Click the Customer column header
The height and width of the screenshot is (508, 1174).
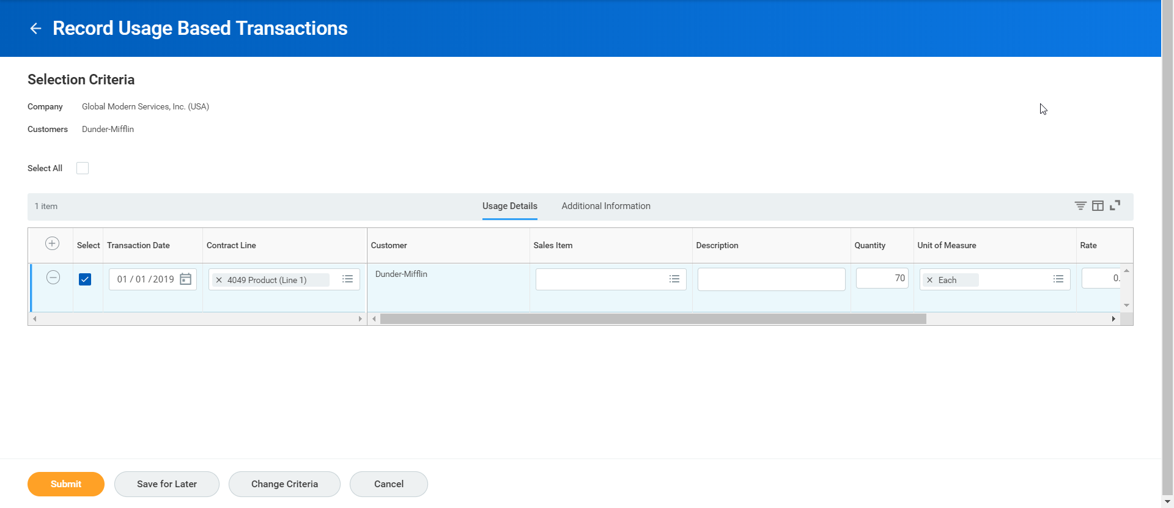pos(389,245)
